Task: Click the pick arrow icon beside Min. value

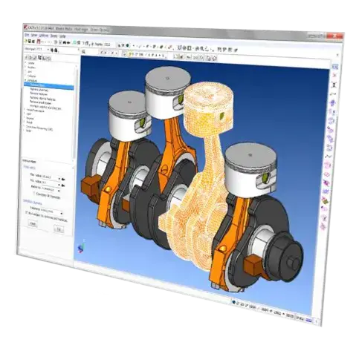Action: tap(63, 179)
